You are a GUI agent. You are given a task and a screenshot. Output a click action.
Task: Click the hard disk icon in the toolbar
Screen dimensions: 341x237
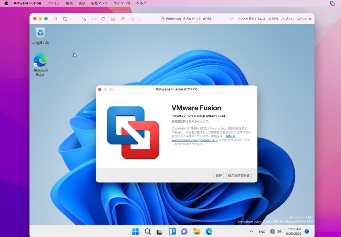point(103,19)
